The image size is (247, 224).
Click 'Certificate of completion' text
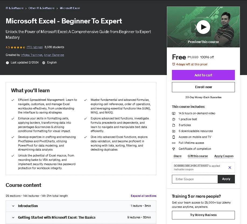point(195,149)
